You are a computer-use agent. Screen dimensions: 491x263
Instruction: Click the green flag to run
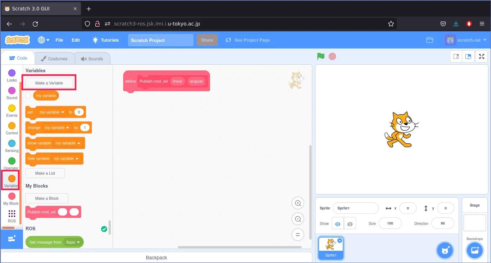(321, 56)
